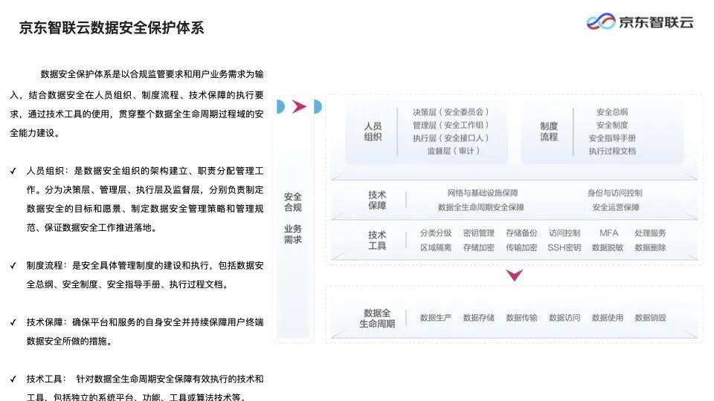Viewport: 714px width, 401px height.
Task: Click 访问控制 in the tools row
Action: 565,233
